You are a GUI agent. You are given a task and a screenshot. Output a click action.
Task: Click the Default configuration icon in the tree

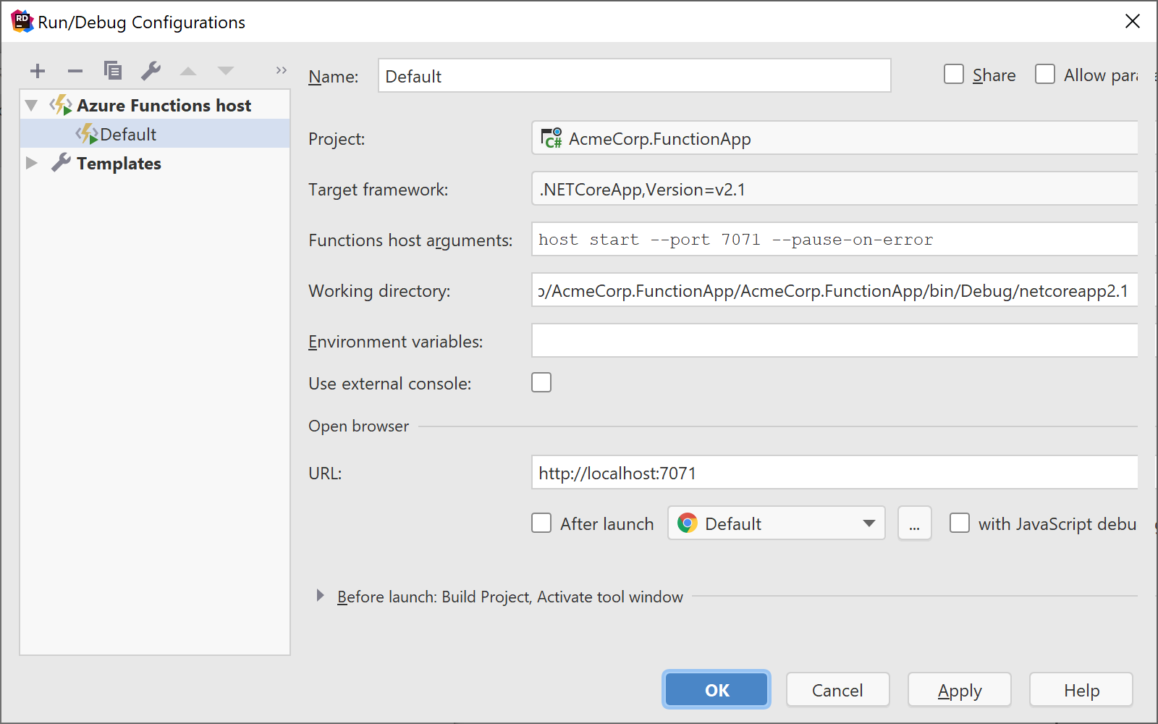coord(87,134)
